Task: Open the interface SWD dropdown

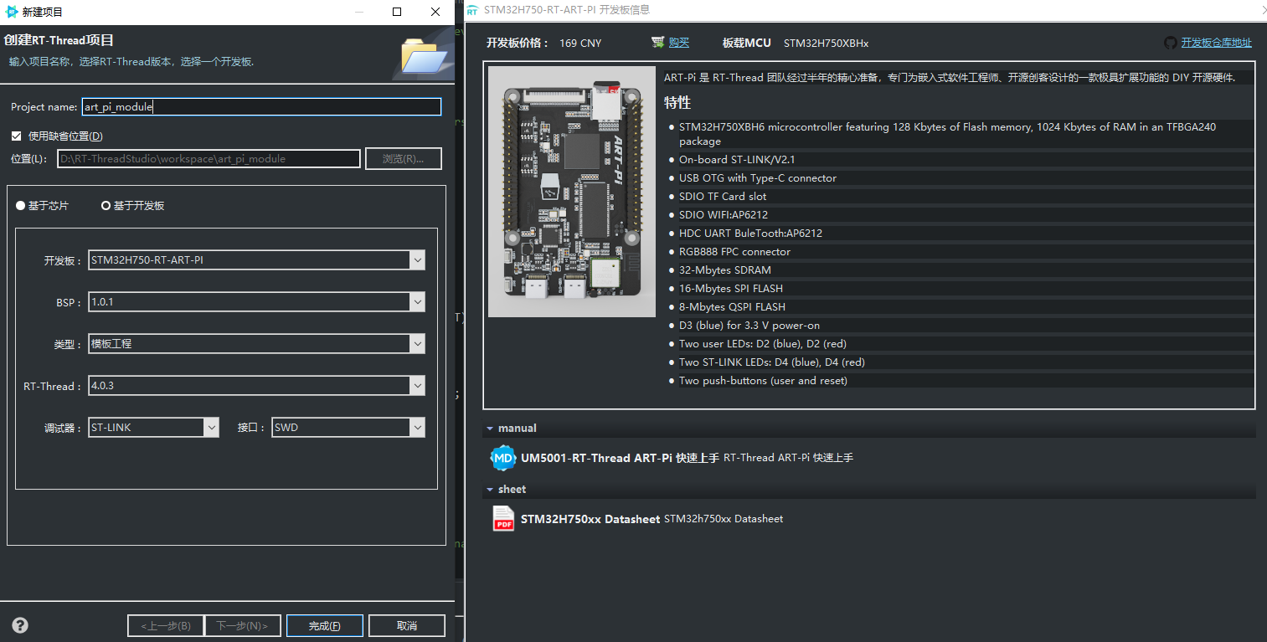Action: pyautogui.click(x=348, y=428)
